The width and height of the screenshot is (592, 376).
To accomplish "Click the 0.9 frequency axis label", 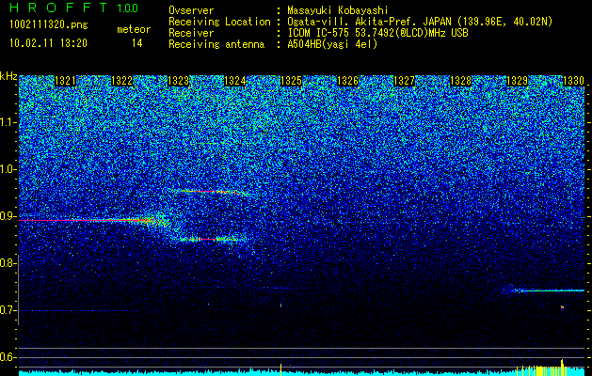I will pos(8,216).
